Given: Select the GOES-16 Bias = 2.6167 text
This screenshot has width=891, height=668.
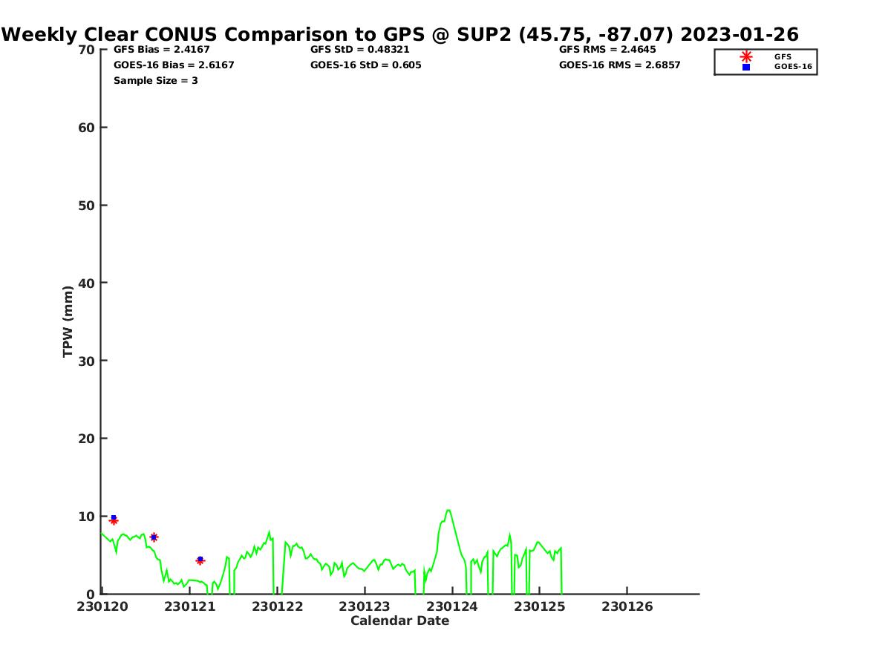Looking at the screenshot, I should coord(174,65).
